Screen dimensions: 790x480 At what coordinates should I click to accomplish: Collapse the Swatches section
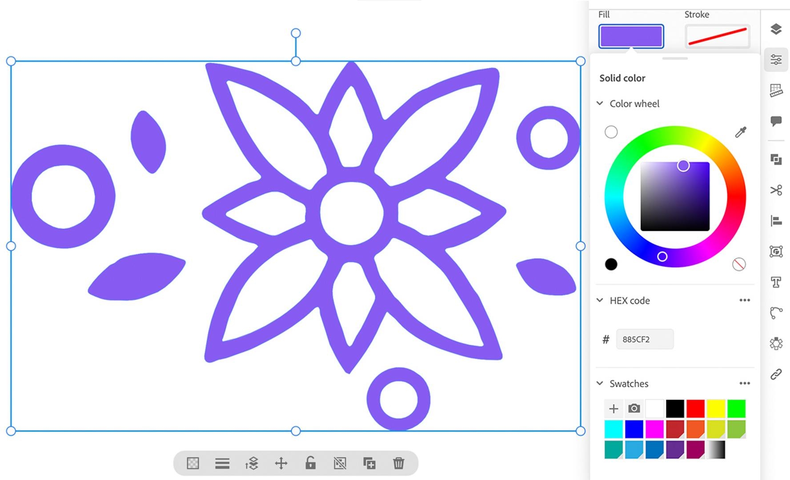tap(600, 383)
